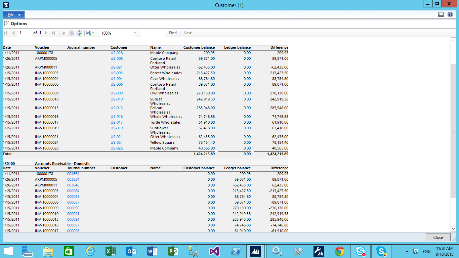Open PowerShell from taskbar
The height and width of the screenshot is (258, 459).
(236, 251)
